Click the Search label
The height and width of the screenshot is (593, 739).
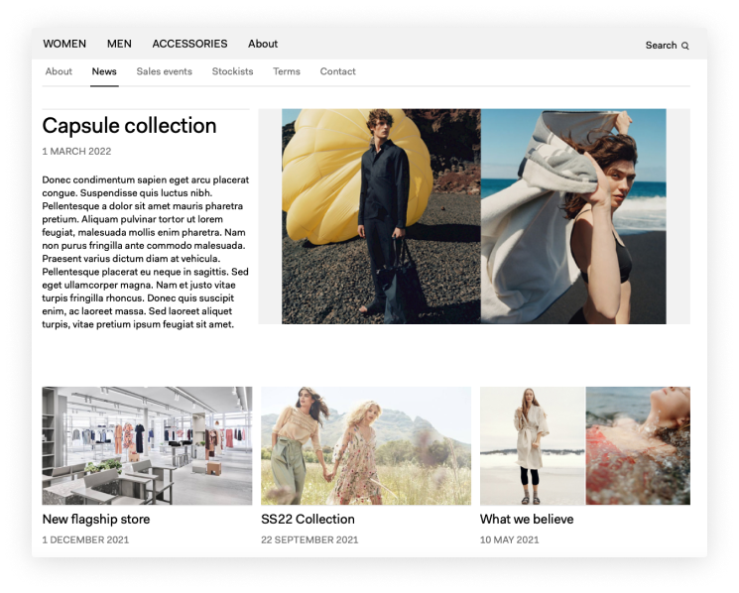662,46
